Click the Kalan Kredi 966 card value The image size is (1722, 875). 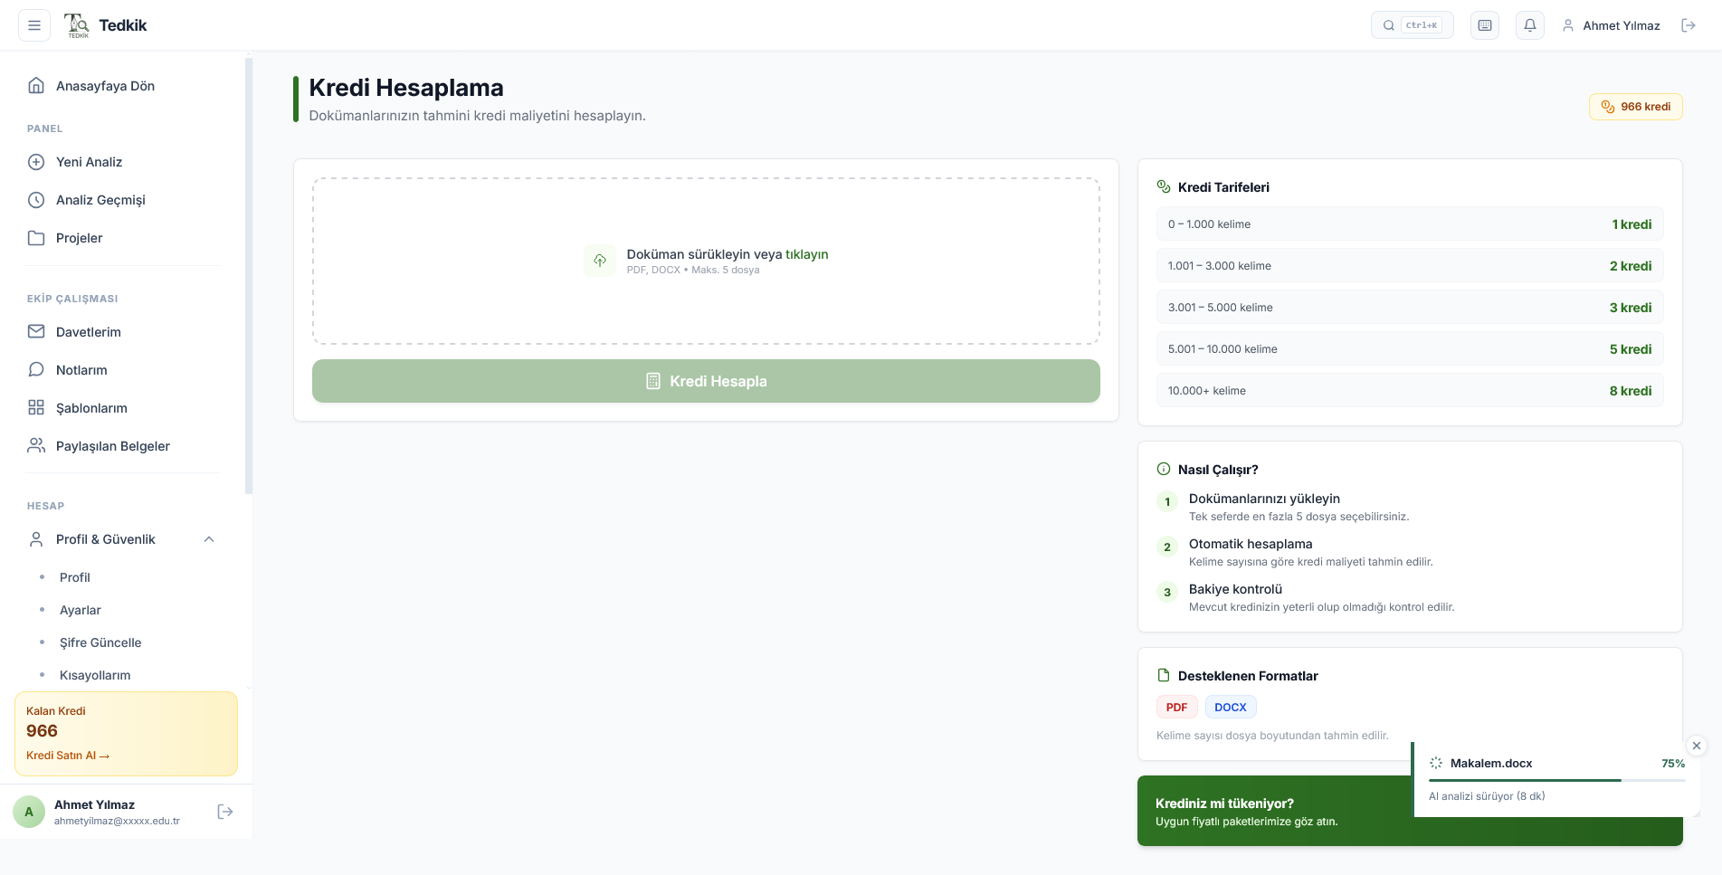tap(42, 731)
